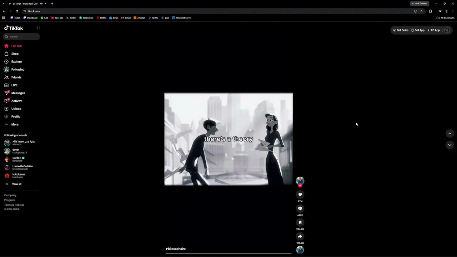This screenshot has height=257, width=457.
Task: Open the tab search dropdown
Action: tap(3, 4)
